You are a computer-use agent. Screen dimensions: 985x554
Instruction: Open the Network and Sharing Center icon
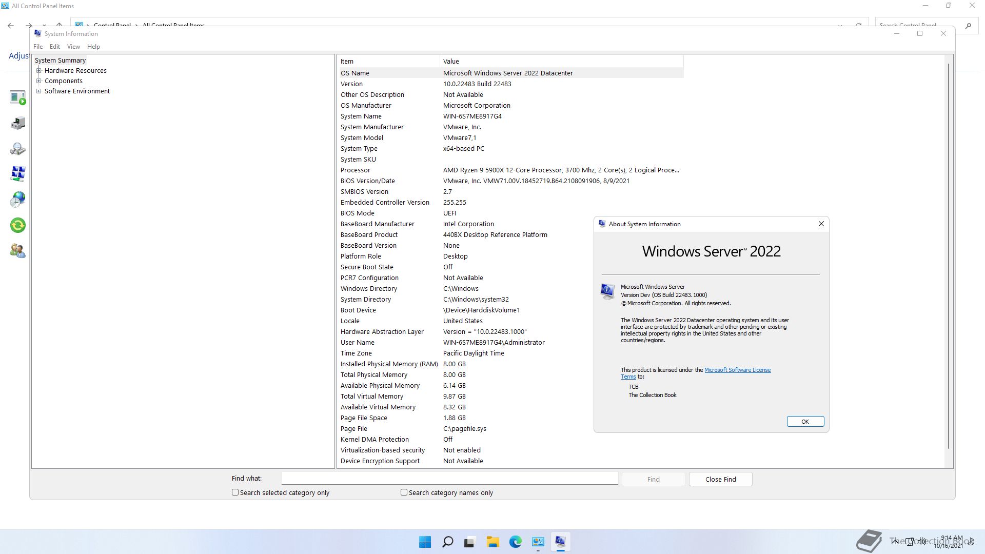click(17, 174)
